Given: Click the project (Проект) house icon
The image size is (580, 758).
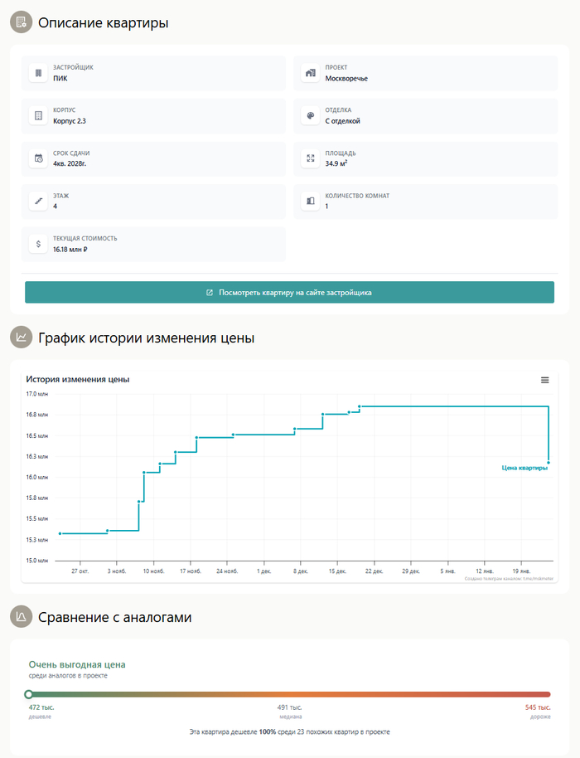Looking at the screenshot, I should tap(311, 74).
